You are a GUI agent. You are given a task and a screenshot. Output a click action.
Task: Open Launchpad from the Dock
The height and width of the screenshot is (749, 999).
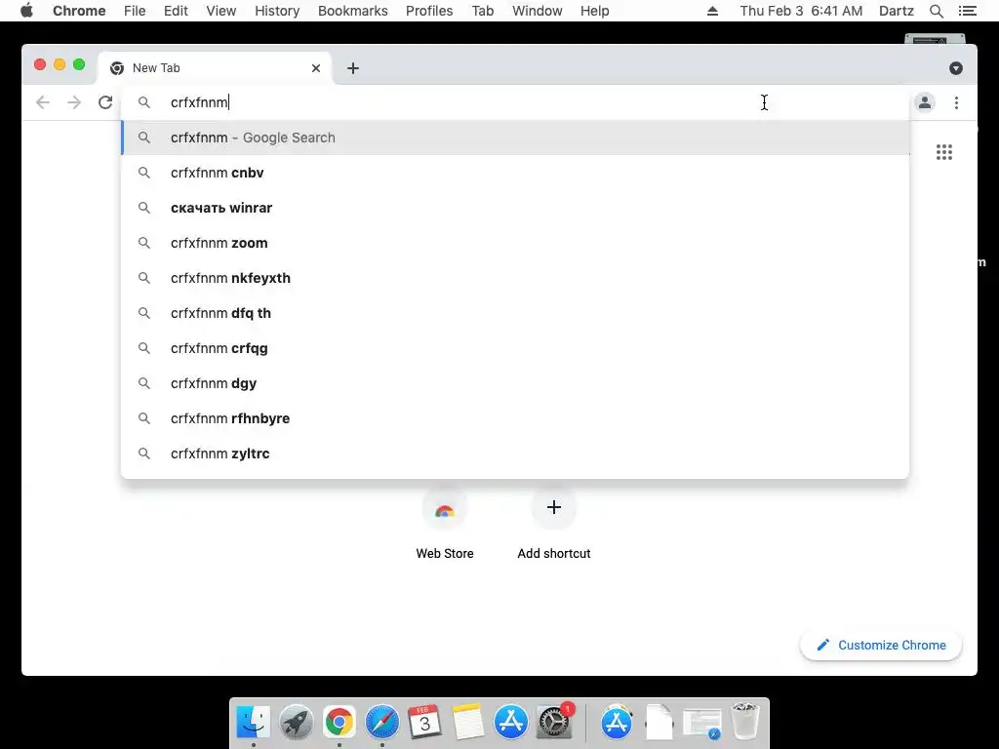pos(297,723)
